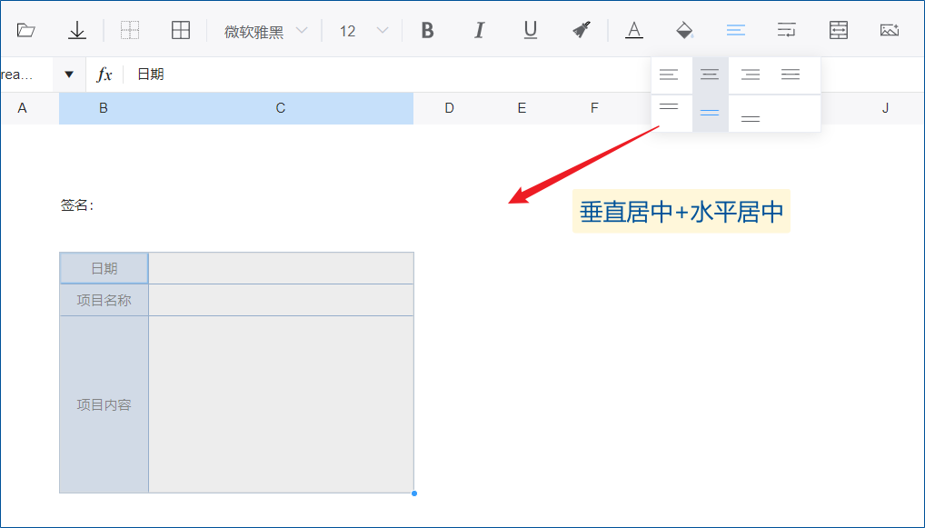925x528 pixels.
Task: Open the 微软雅黑 font family dropdown
Action: [265, 31]
